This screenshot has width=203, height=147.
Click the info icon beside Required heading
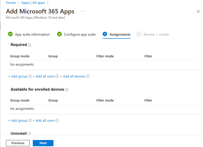pyautogui.click(x=29, y=45)
